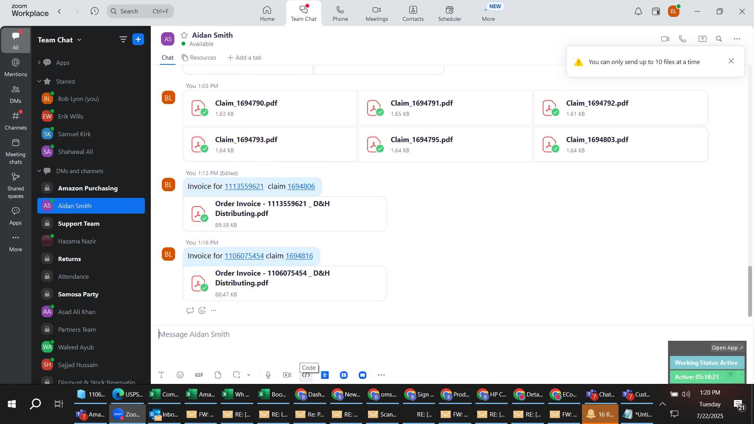Open the Home tab

click(x=267, y=13)
